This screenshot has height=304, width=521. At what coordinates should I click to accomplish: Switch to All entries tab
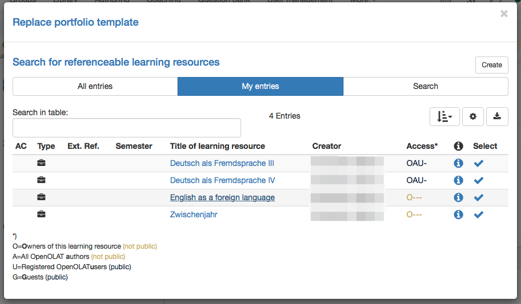click(95, 86)
